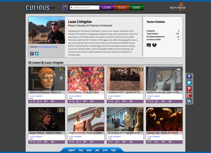Click the 'Curious Cards:' statistic label
The height and width of the screenshot is (153, 211).
click(154, 39)
